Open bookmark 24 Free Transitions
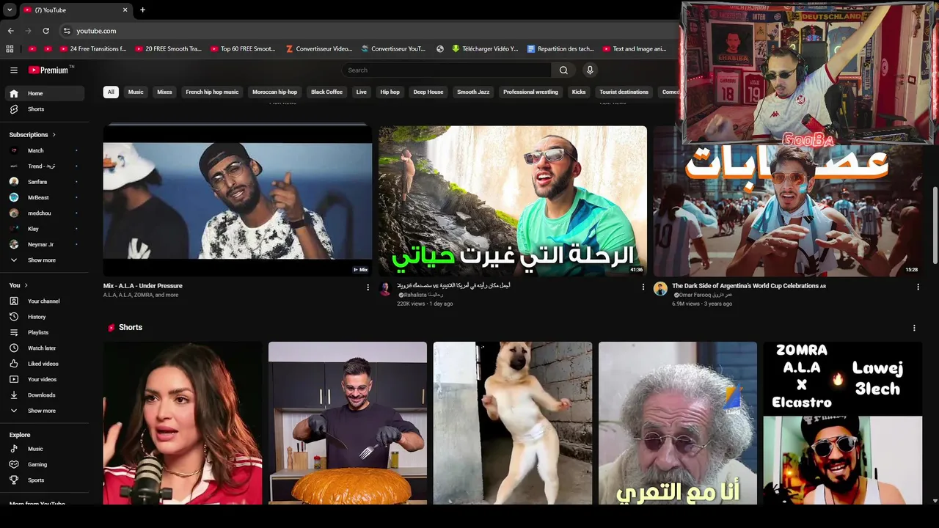 point(92,48)
